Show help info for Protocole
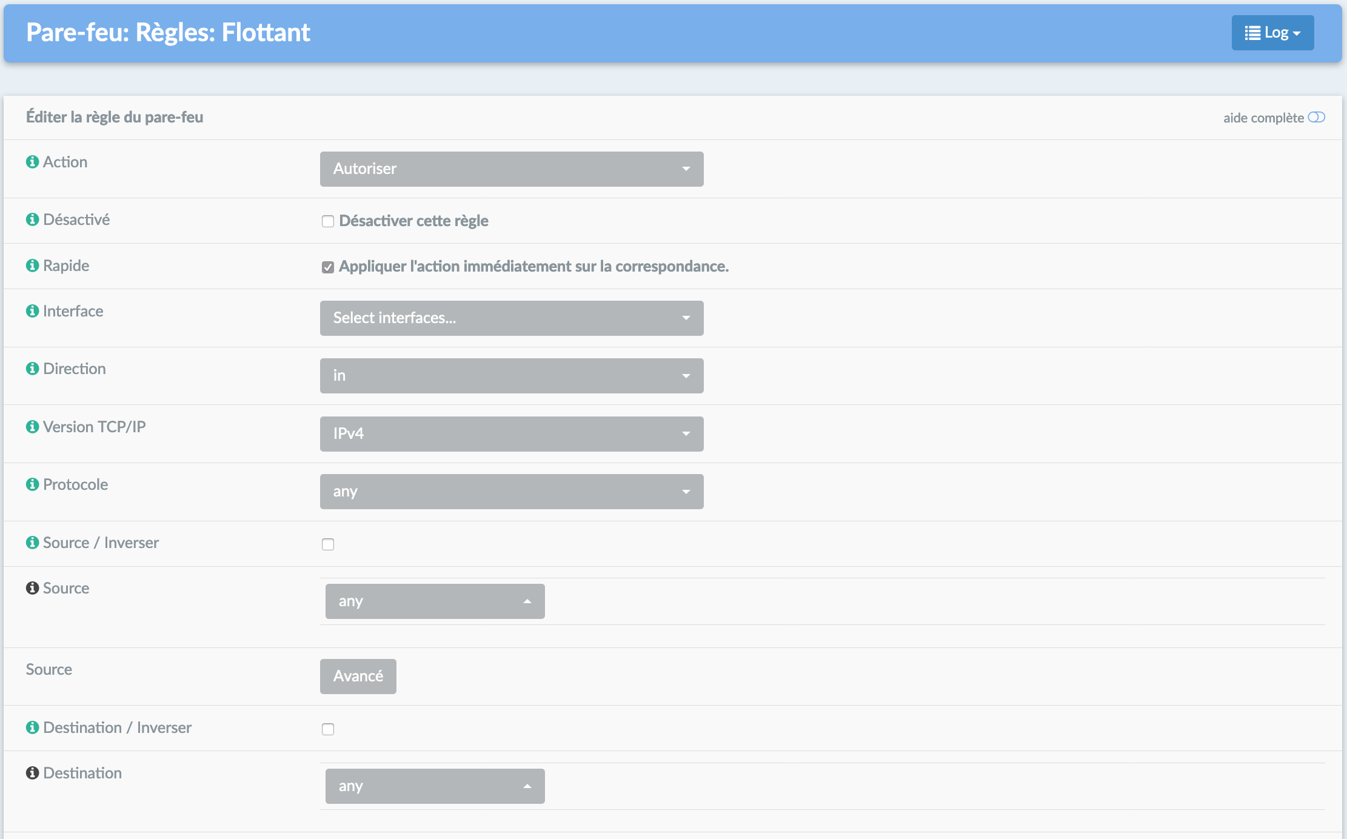This screenshot has width=1347, height=839. coord(33,484)
